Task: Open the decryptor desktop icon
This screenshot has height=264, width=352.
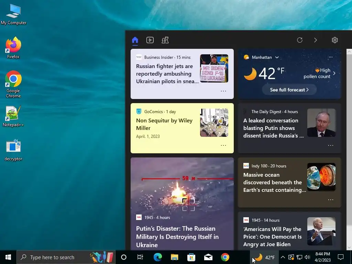Action: coord(13,150)
